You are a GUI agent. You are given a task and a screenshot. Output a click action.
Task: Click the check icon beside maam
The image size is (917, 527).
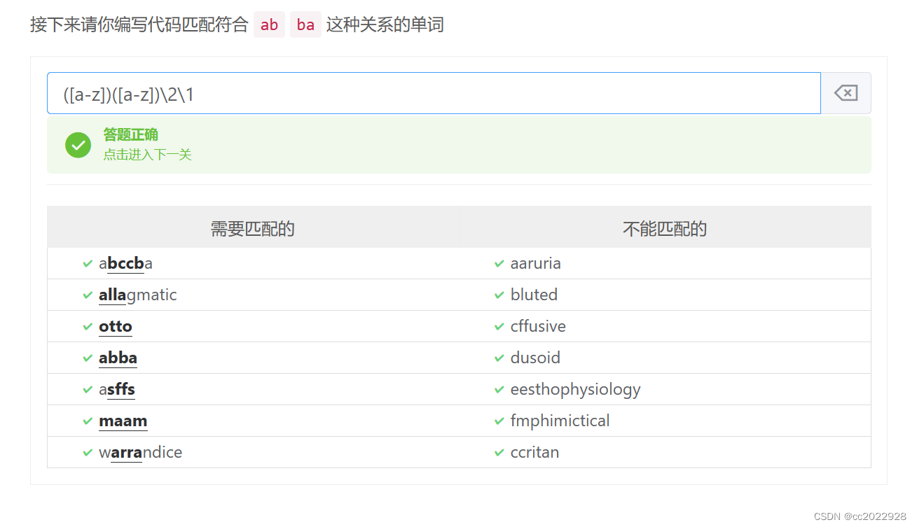coord(88,421)
